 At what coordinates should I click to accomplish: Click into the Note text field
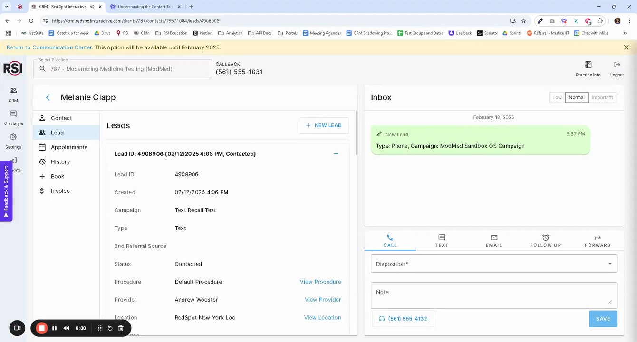coord(493,295)
